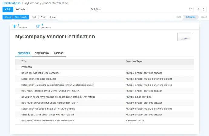Click the Create button
The width and height of the screenshot is (209, 136).
21,9
